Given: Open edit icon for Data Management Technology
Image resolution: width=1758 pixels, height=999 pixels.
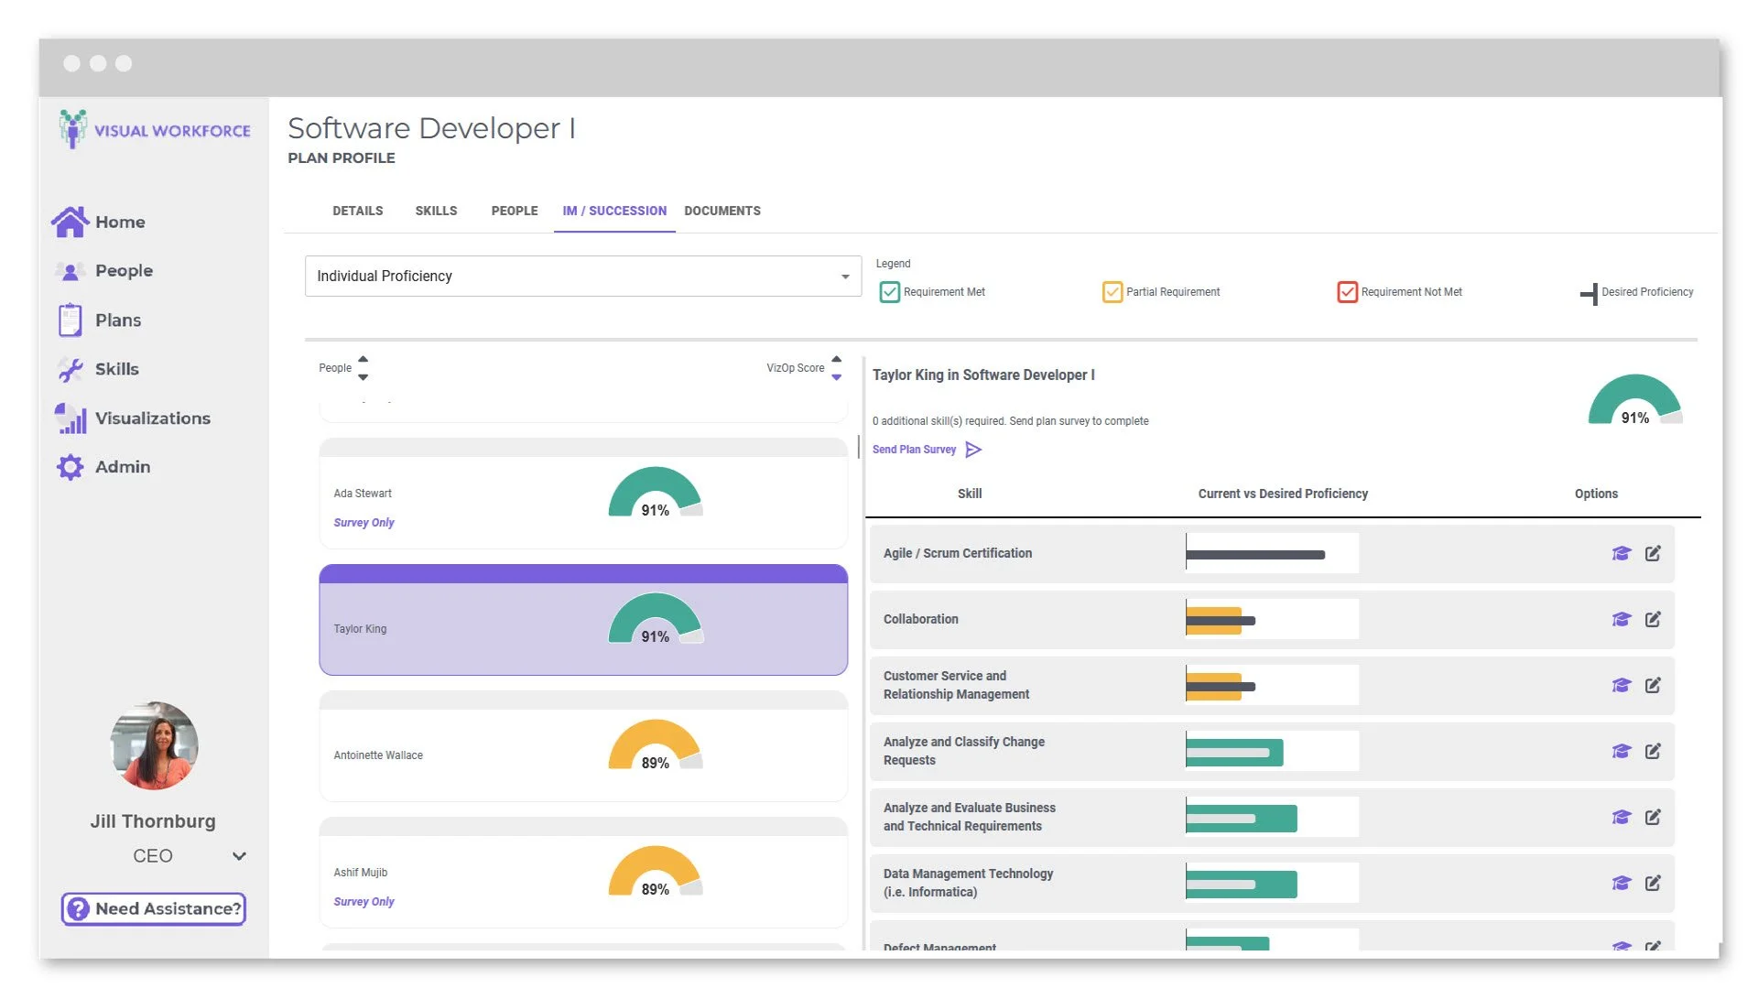Looking at the screenshot, I should click(1652, 884).
